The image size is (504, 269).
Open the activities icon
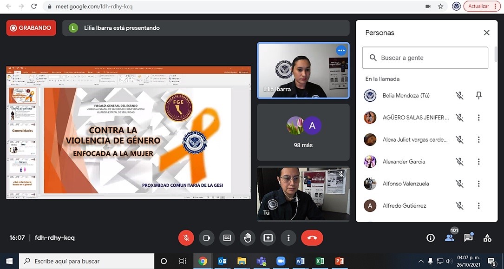point(487,238)
